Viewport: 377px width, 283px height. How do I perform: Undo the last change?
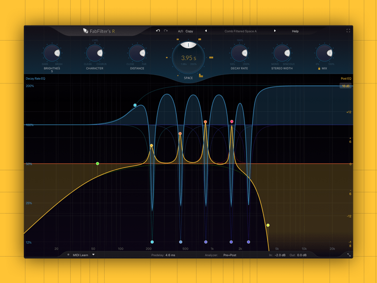pos(158,31)
